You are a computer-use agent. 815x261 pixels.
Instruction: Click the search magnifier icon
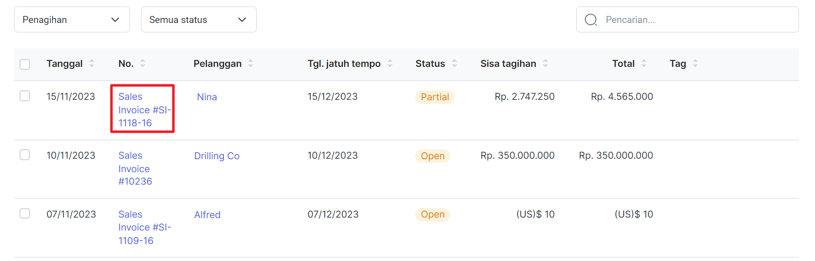591,19
